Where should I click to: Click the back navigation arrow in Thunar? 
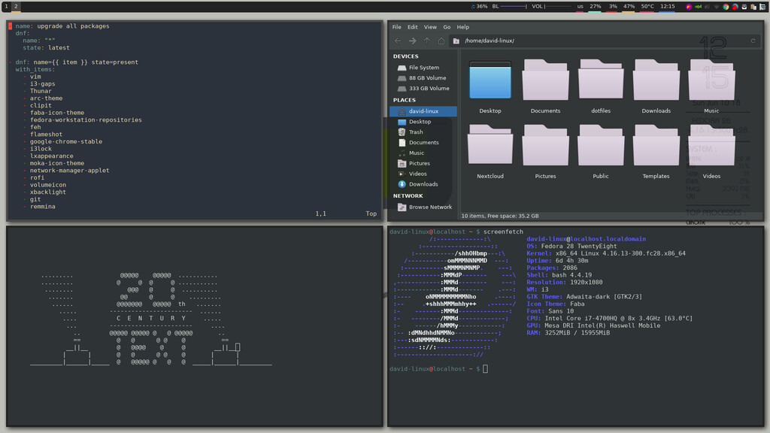[x=398, y=41]
